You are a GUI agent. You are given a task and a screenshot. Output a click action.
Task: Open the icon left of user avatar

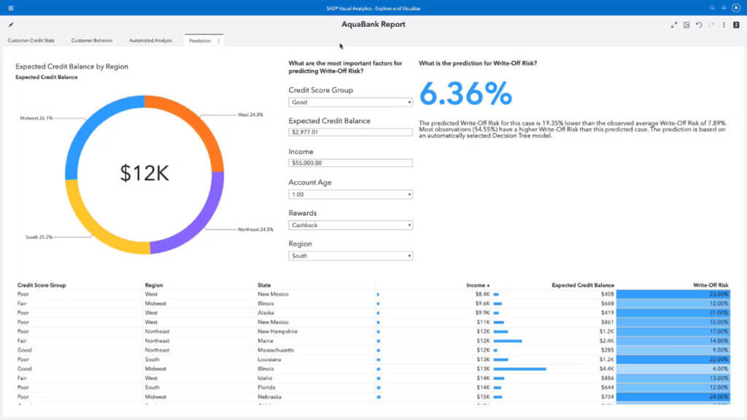724,8
